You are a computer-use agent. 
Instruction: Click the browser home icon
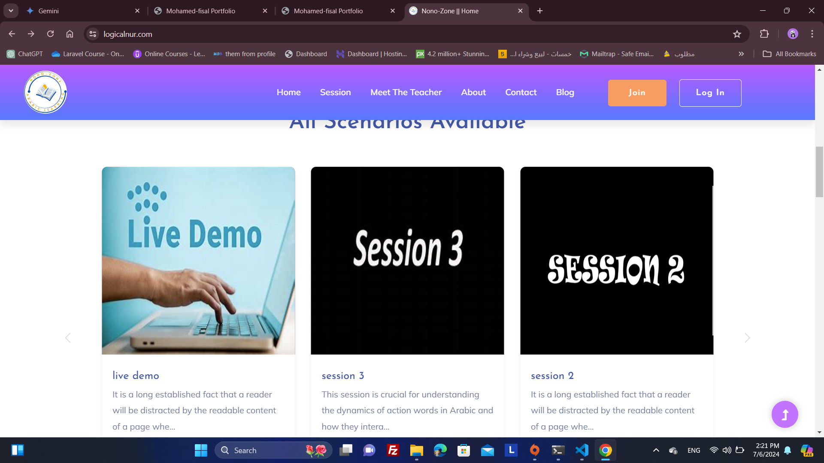tap(70, 34)
